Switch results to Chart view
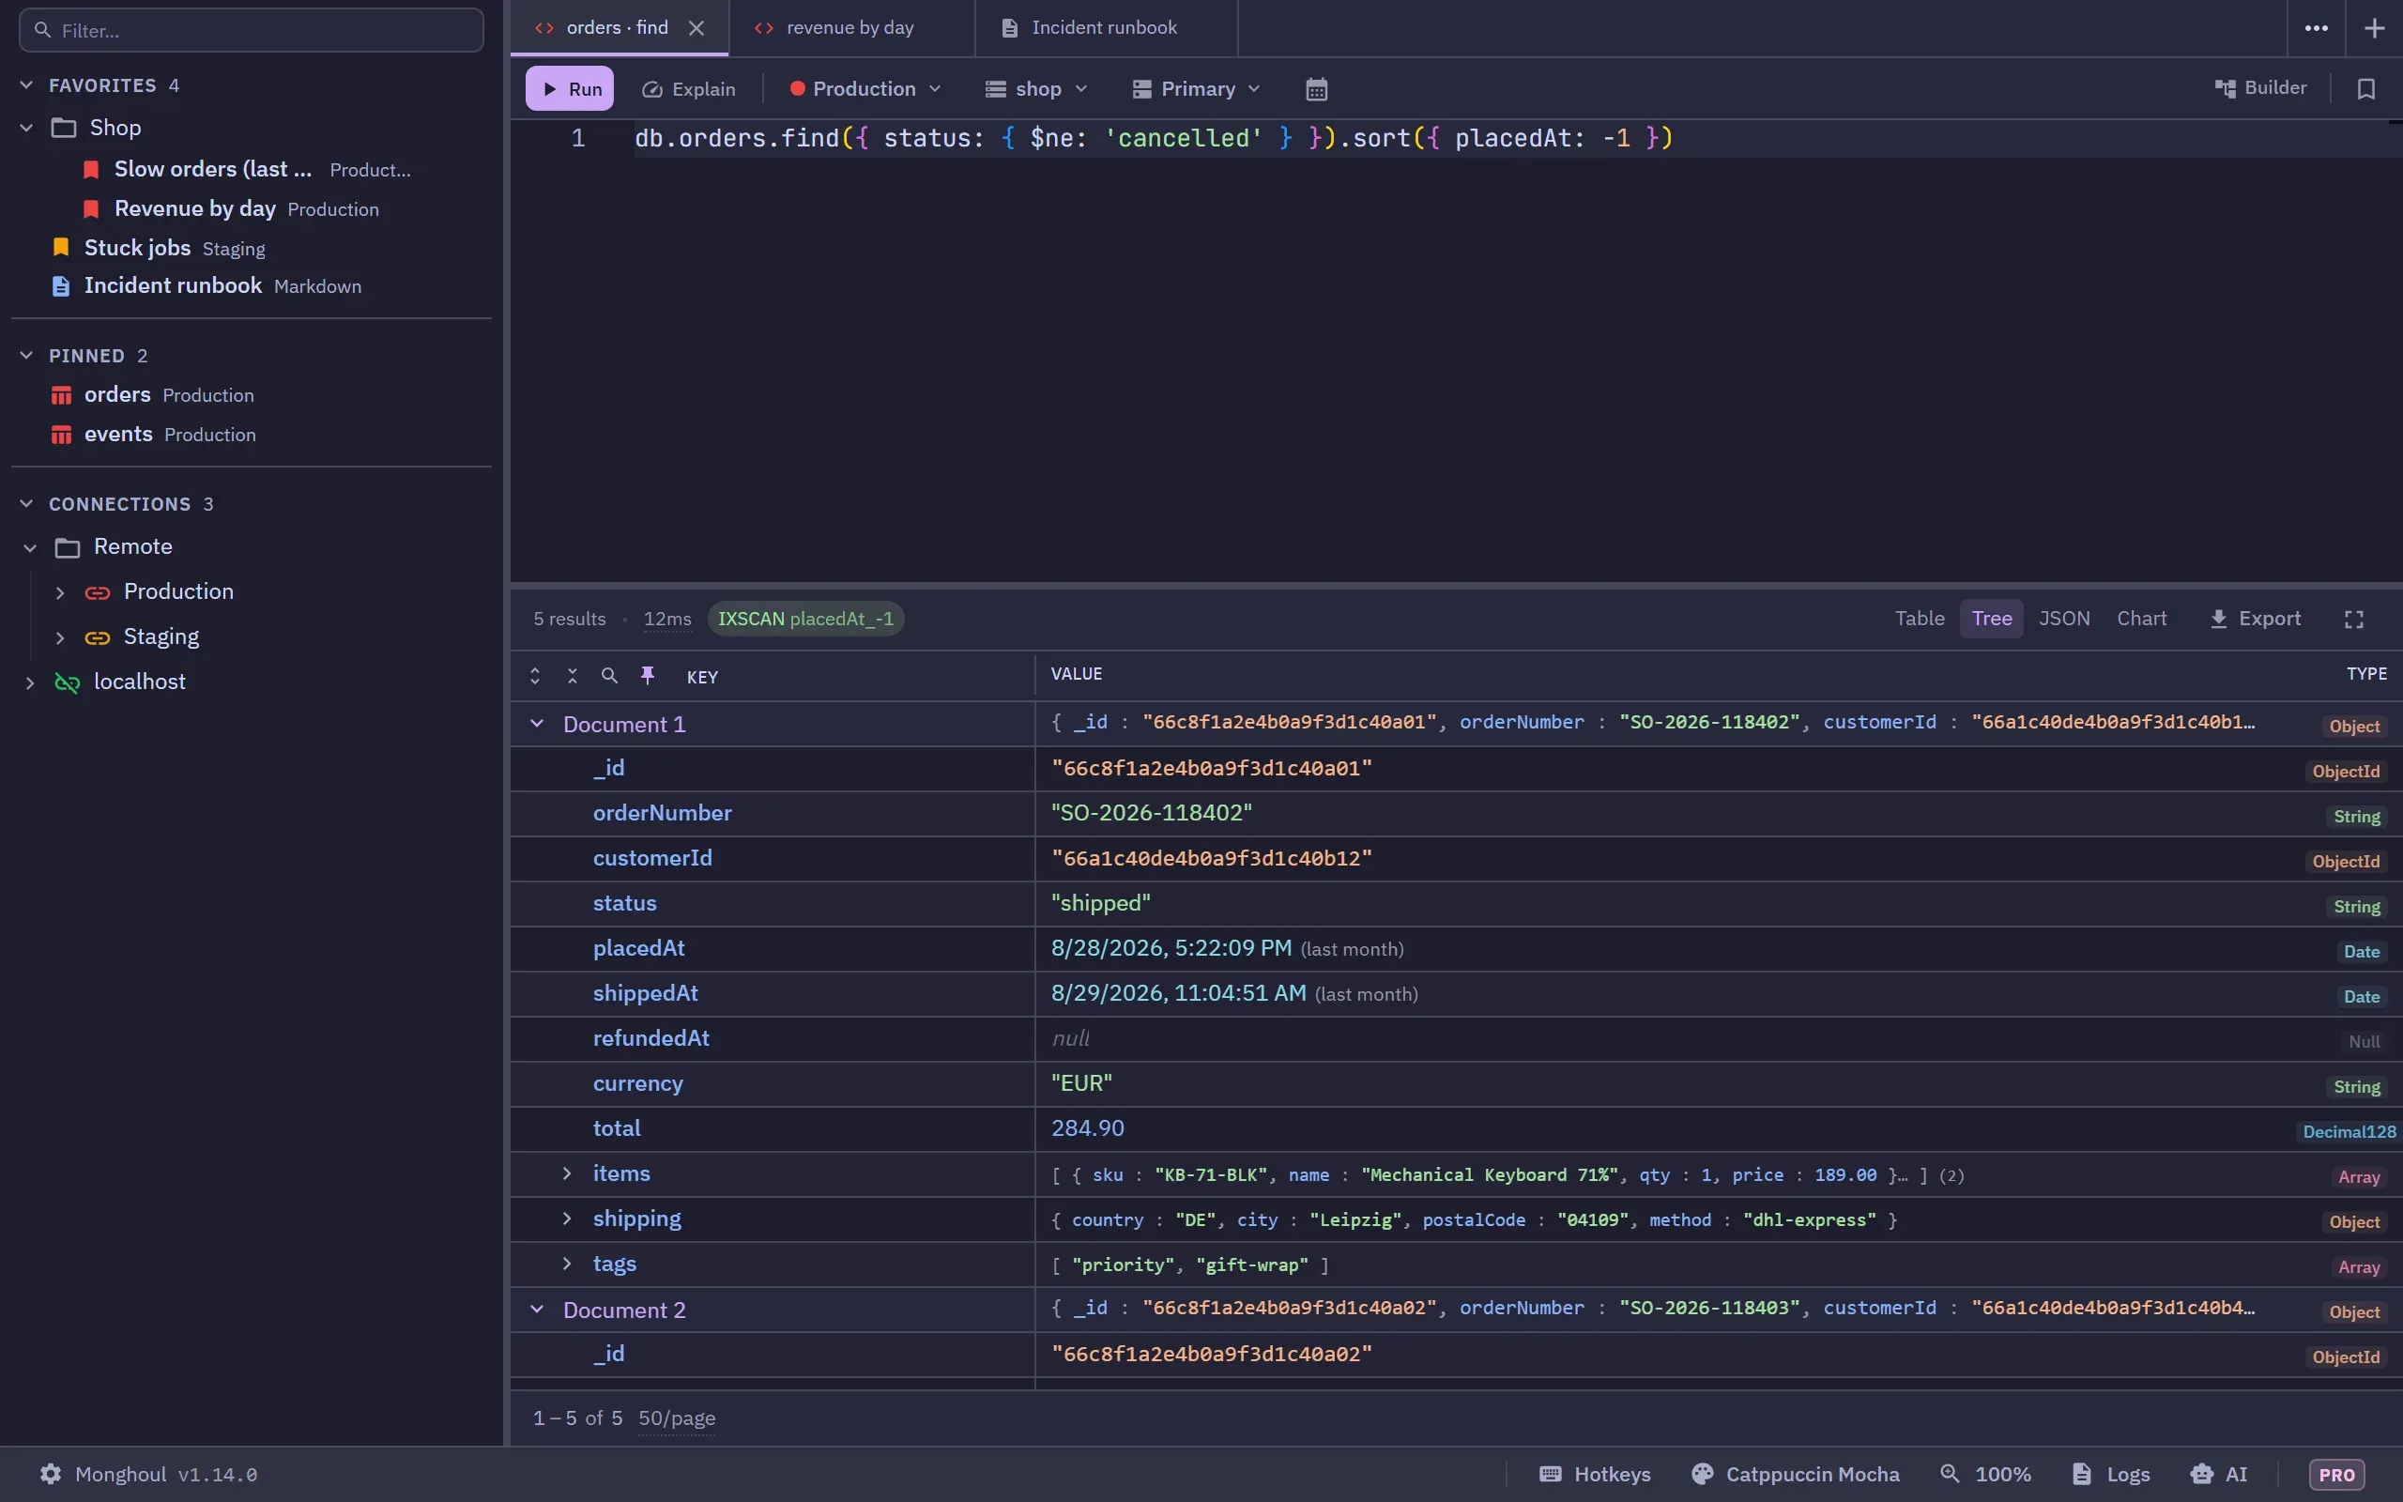The height and width of the screenshot is (1502, 2403). [x=2142, y=618]
